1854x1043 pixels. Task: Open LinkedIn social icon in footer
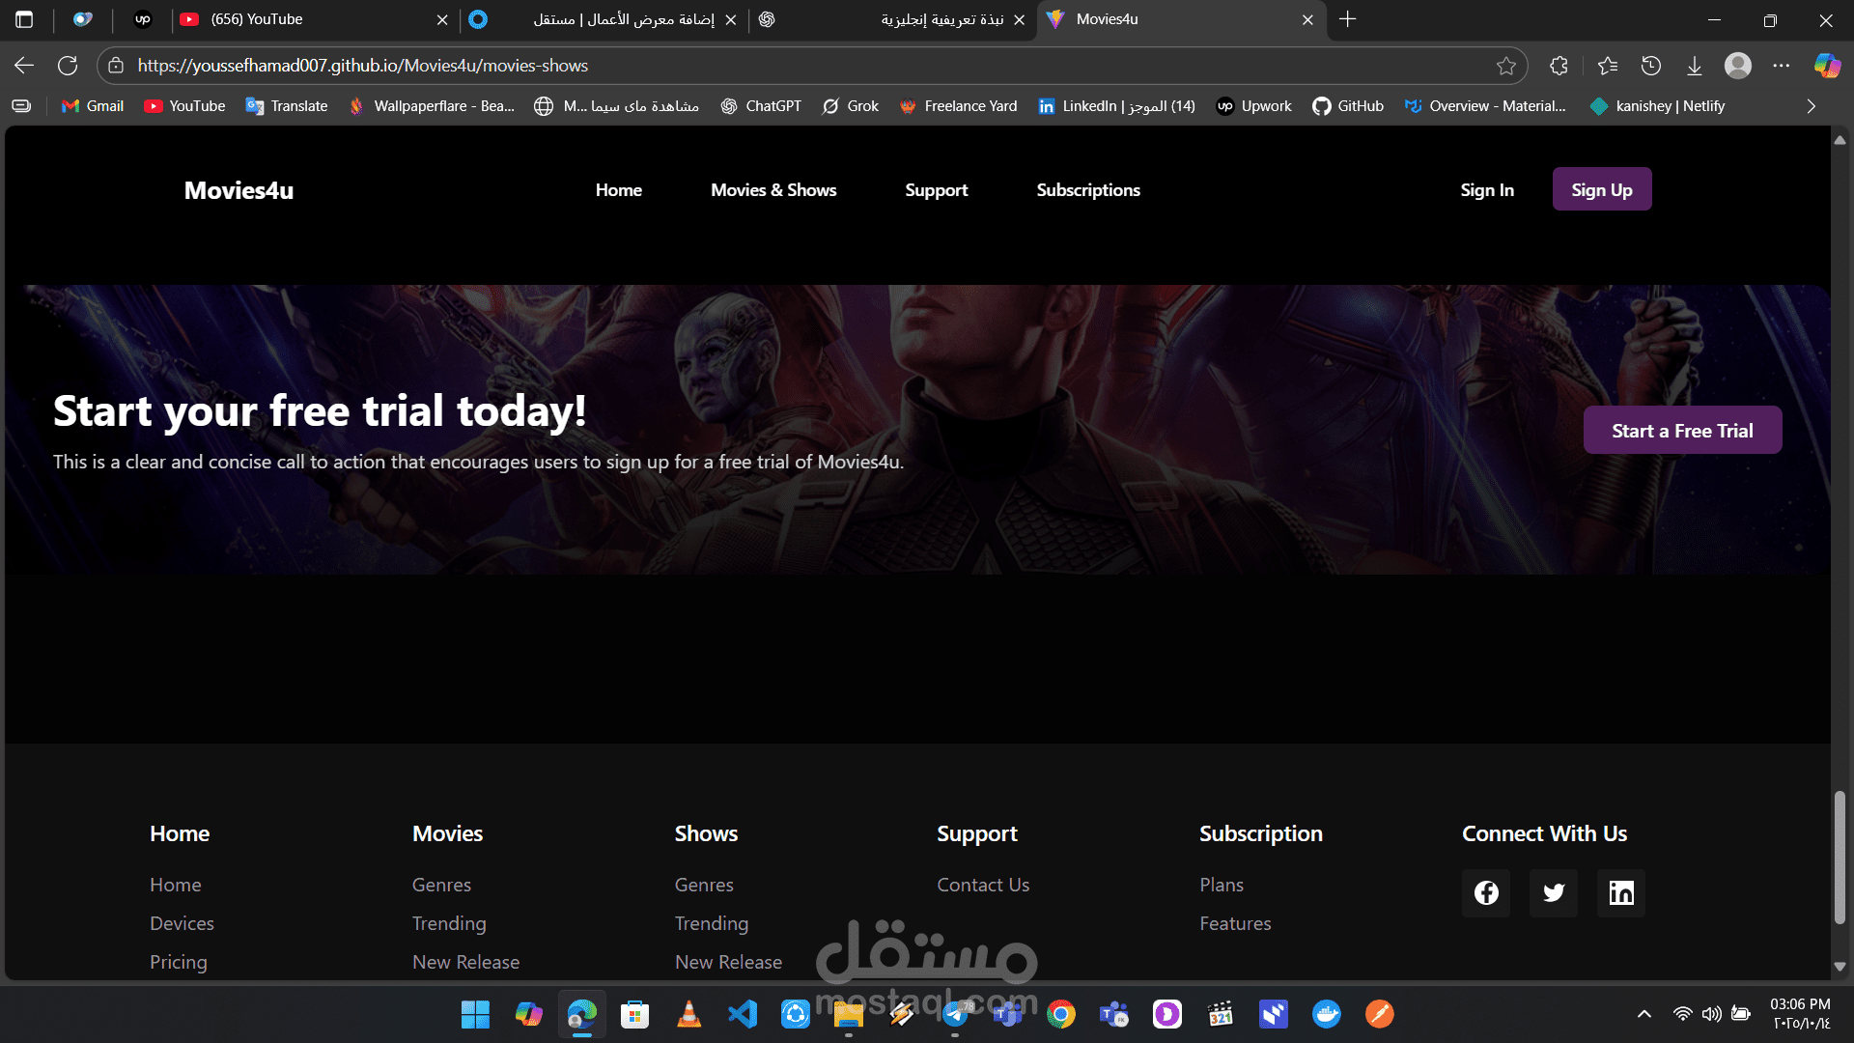tap(1621, 892)
